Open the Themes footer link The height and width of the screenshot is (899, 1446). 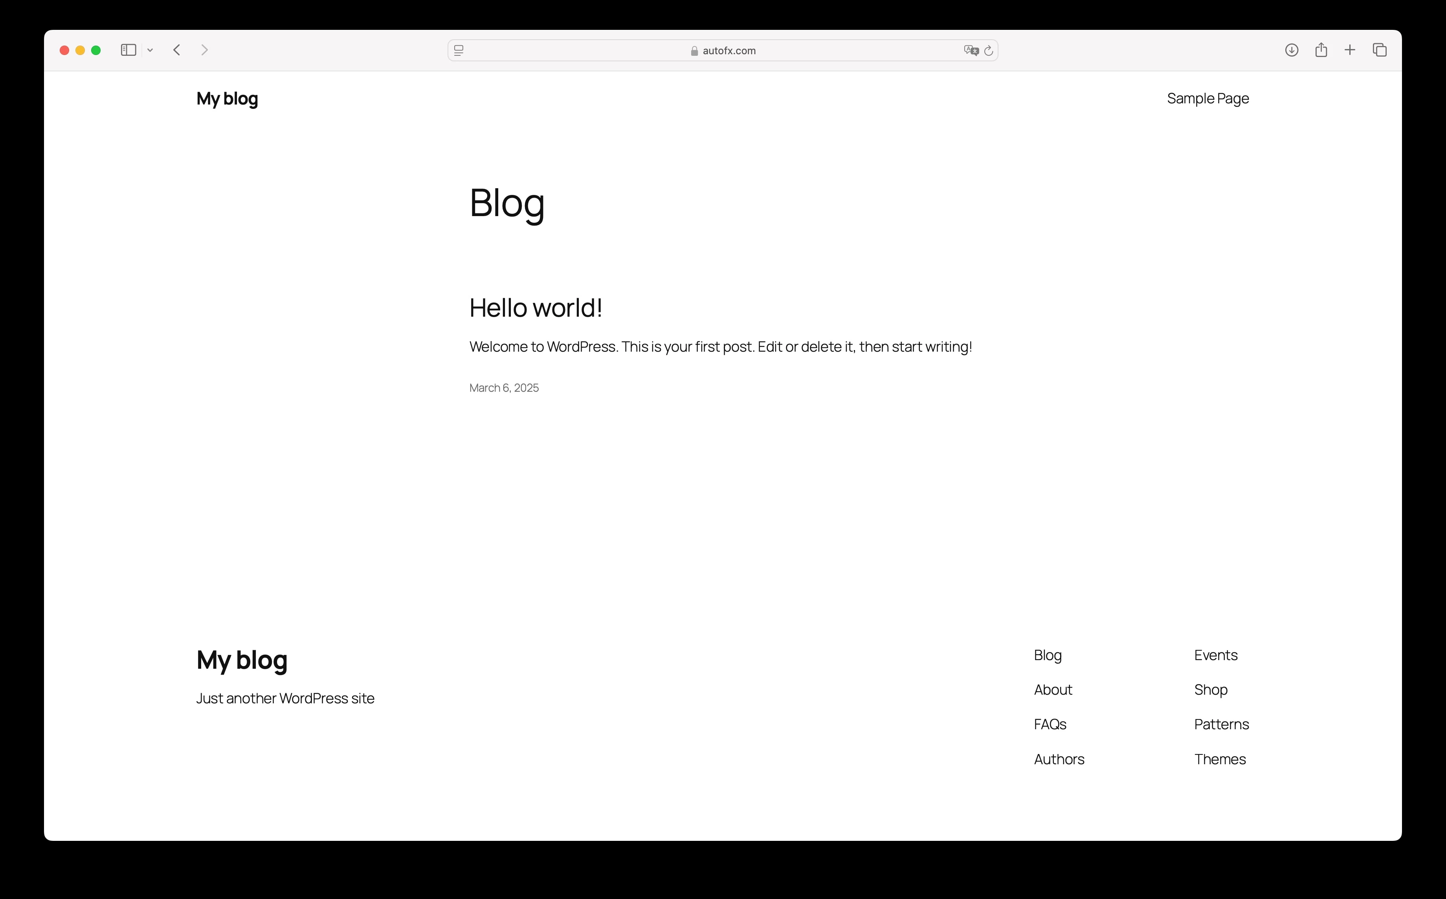[1219, 759]
